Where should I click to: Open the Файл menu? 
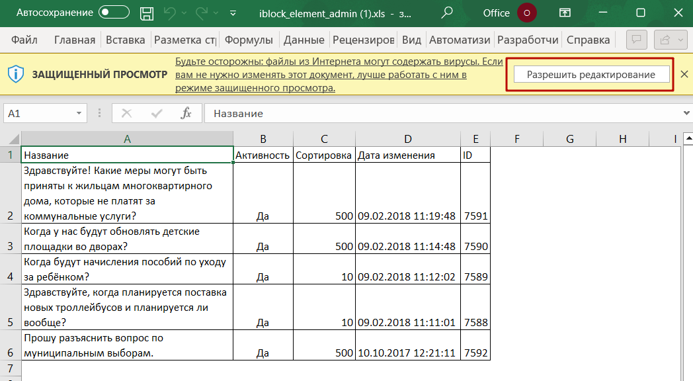coord(24,40)
